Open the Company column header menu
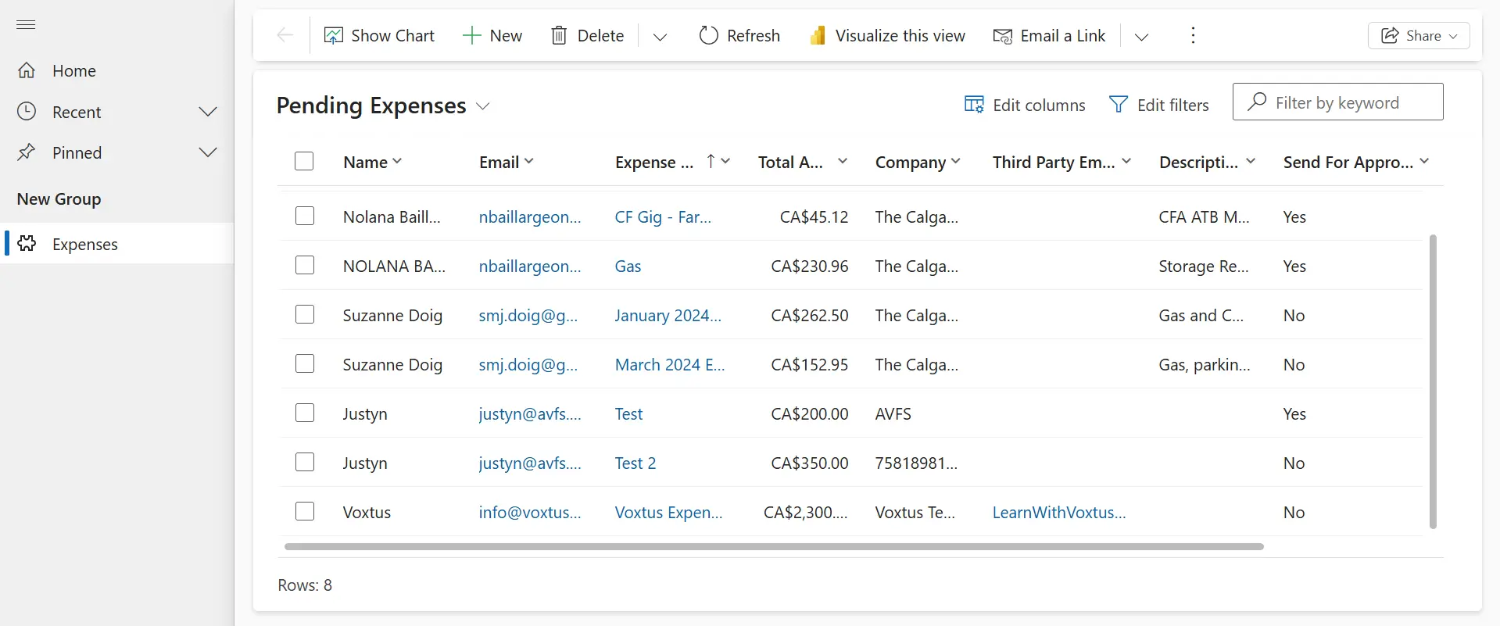 coord(918,162)
